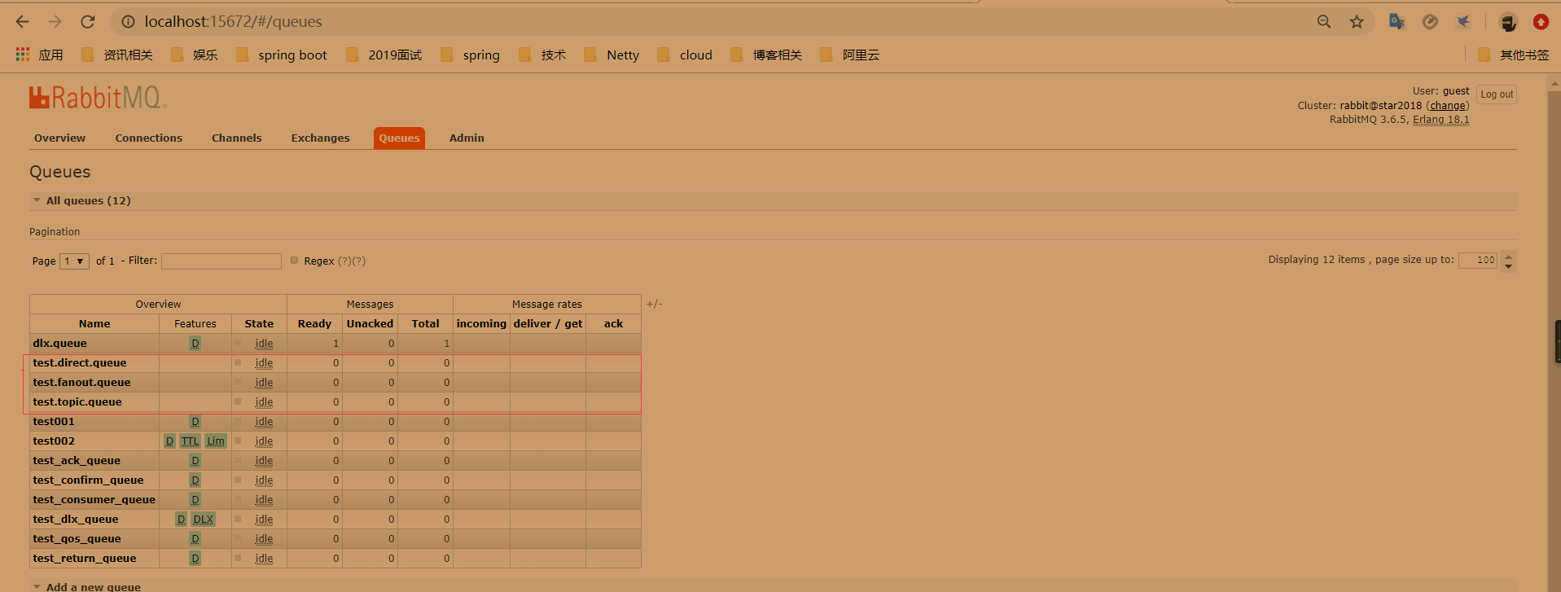Click the D badge for test_qos_queue
Screen dimensions: 1561x592
coord(195,539)
